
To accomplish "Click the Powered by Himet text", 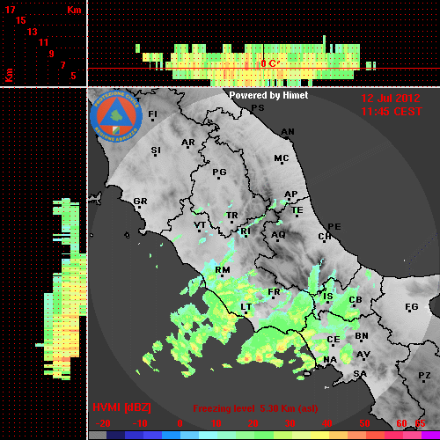I will click(x=268, y=95).
